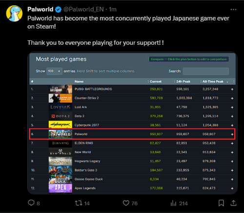Add ELDEN RING to comparison with plus
Viewport: 244px width, 213px height.
(x=232, y=143)
